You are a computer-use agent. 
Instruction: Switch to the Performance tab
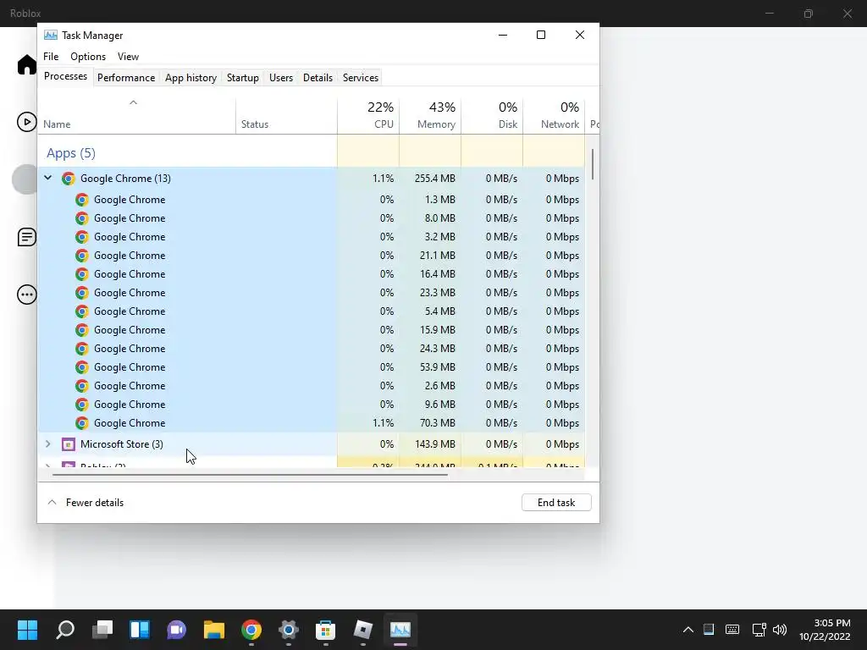coord(126,78)
